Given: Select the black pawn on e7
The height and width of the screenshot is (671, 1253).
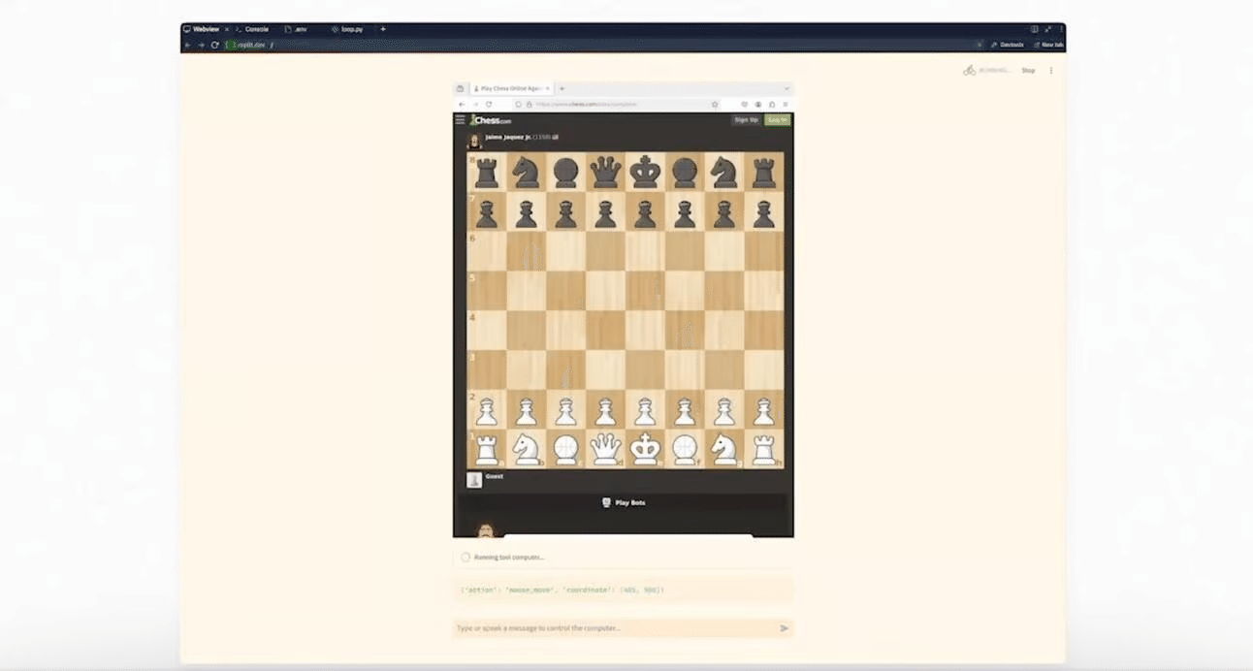Looking at the screenshot, I should coord(645,213).
